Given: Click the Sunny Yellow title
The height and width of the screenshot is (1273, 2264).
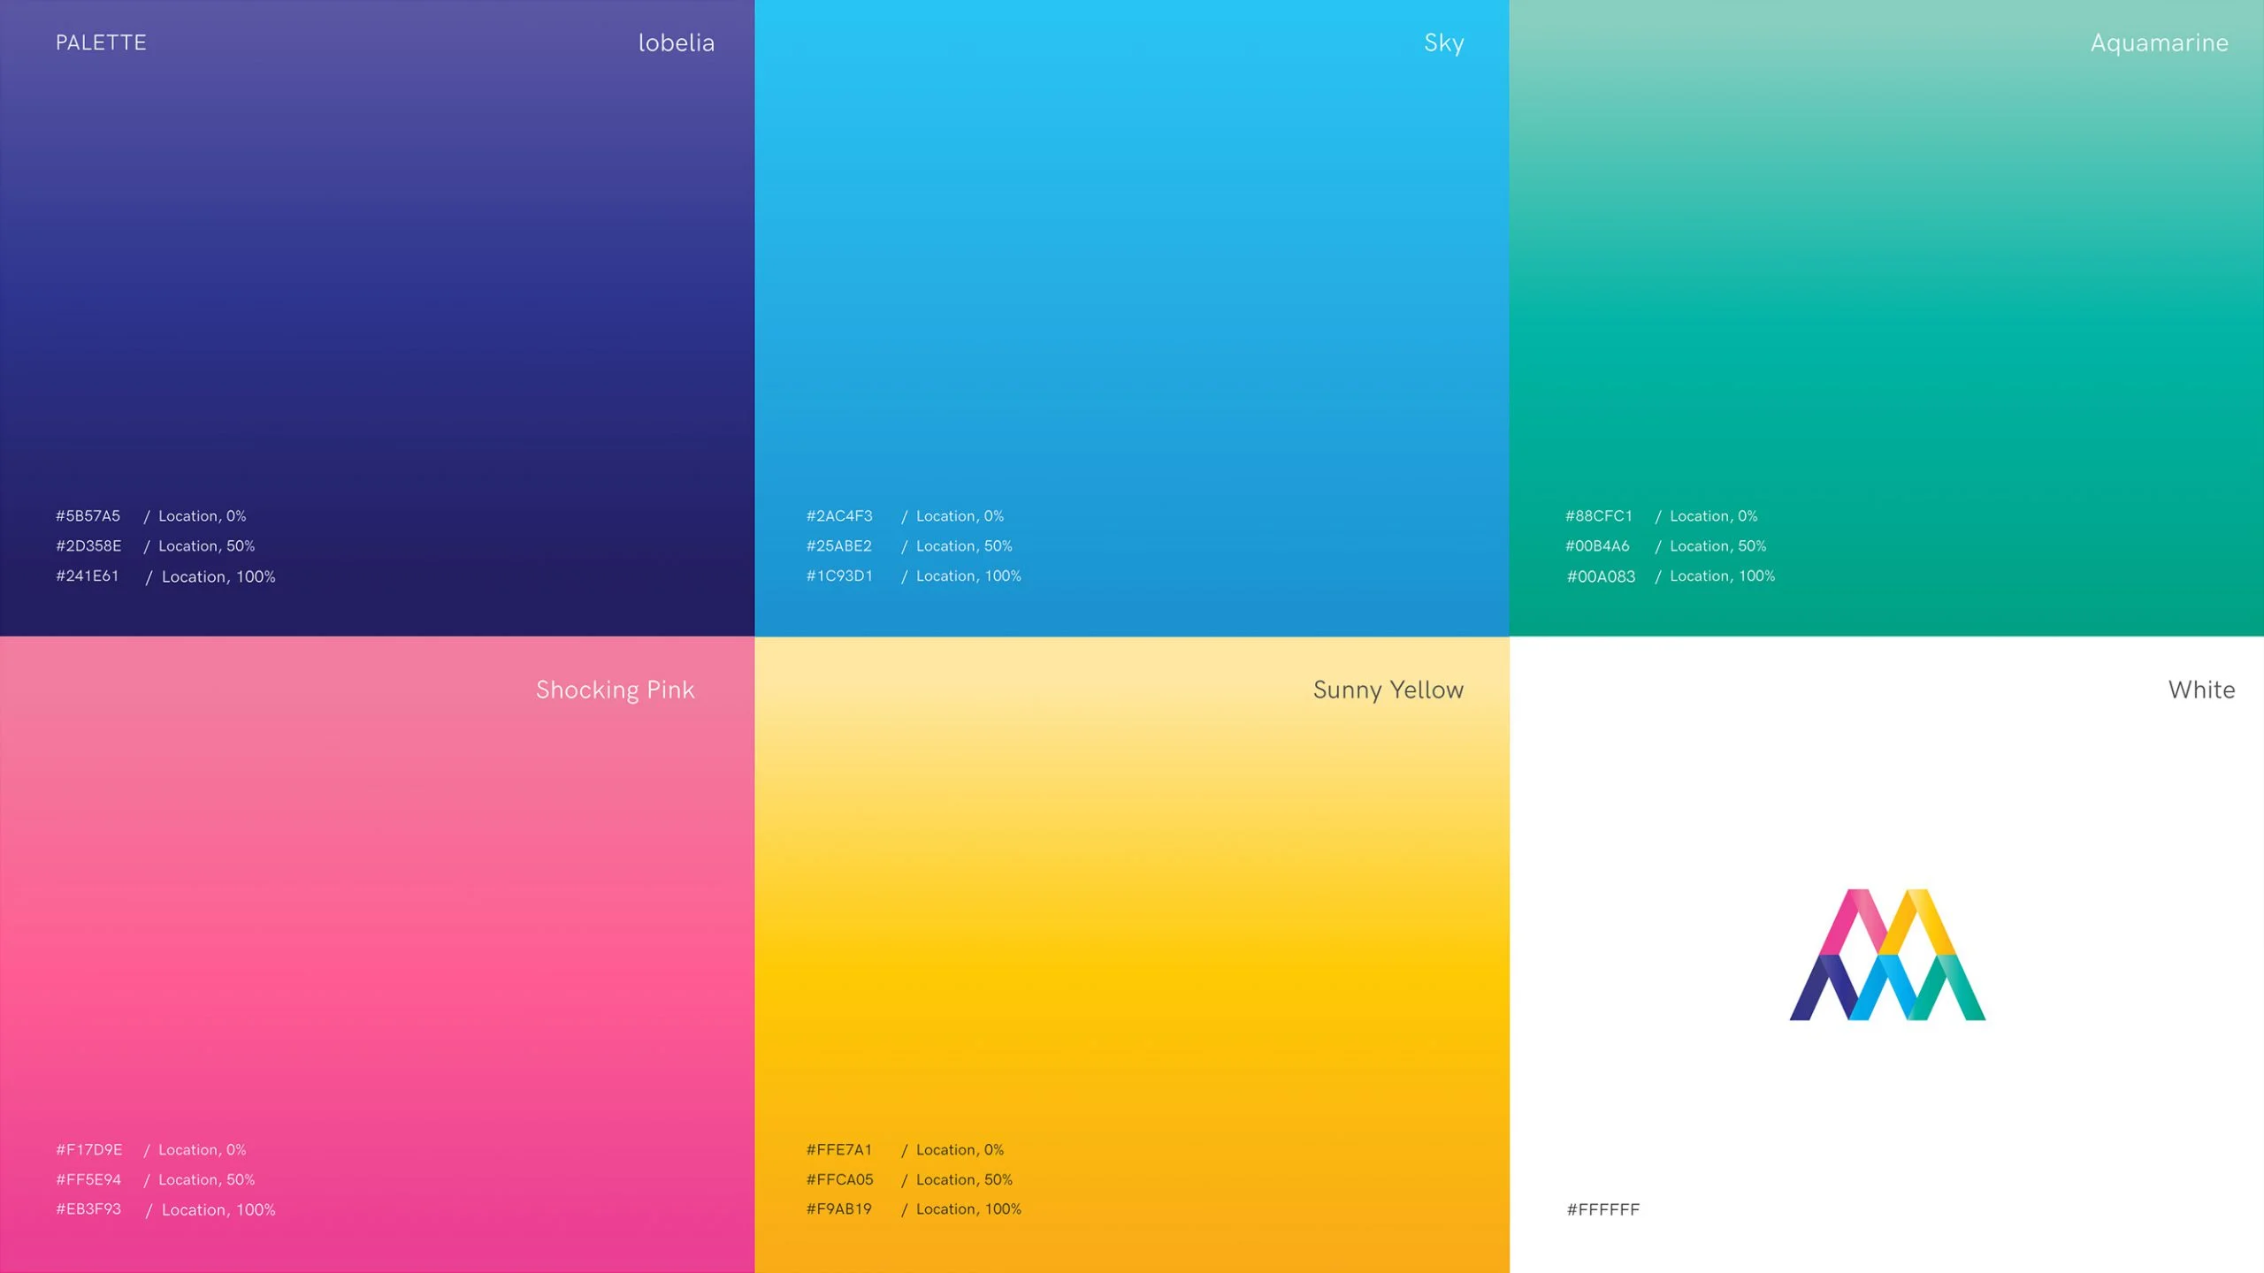Looking at the screenshot, I should [1388, 690].
